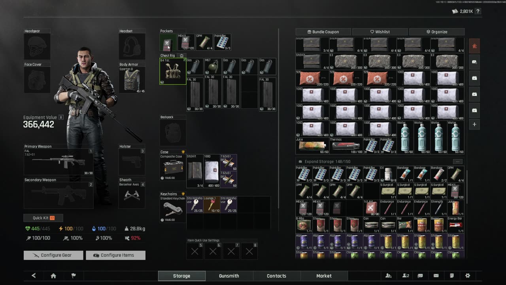Click the help question mark icon
Image resolution: width=506 pixels, height=285 pixels.
click(x=478, y=11)
